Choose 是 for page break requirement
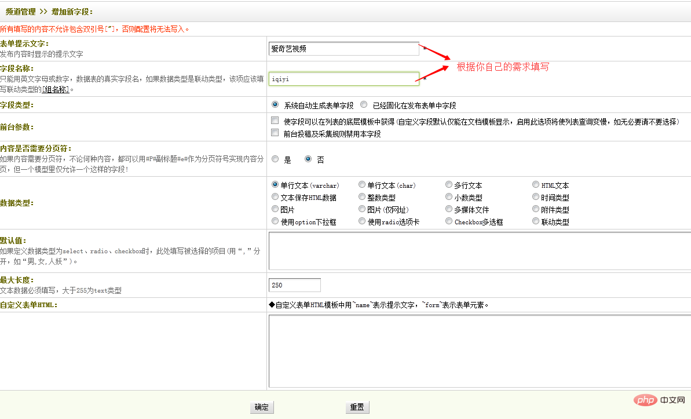This screenshot has height=419, width=691. (x=275, y=159)
